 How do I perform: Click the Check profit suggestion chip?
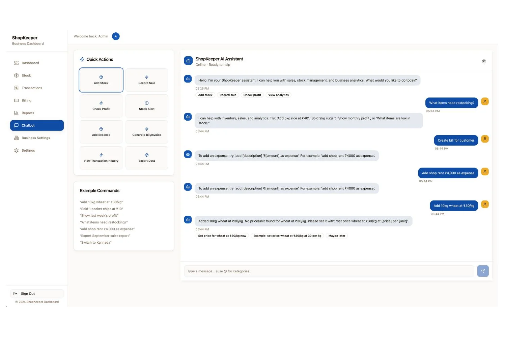coord(252,95)
